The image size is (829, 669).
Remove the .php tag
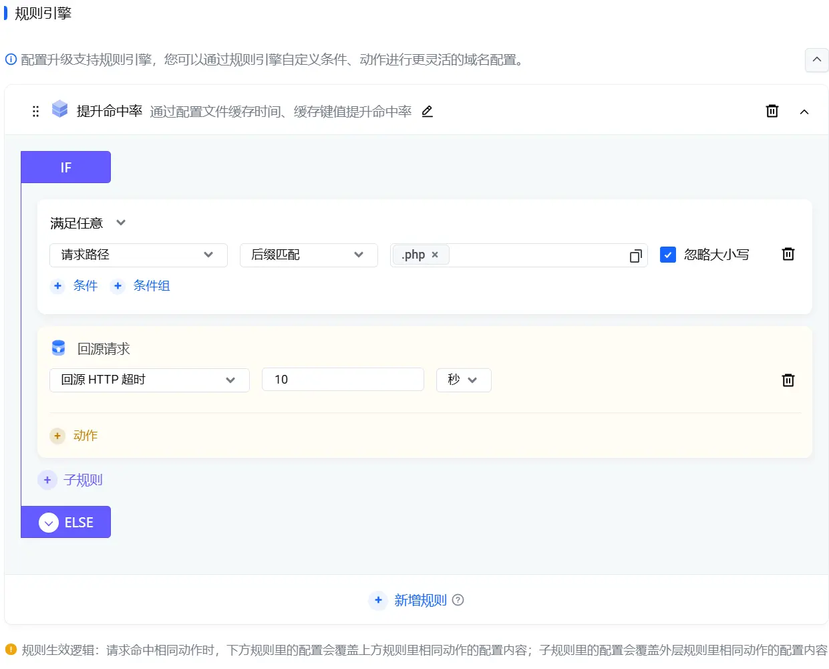pos(435,255)
